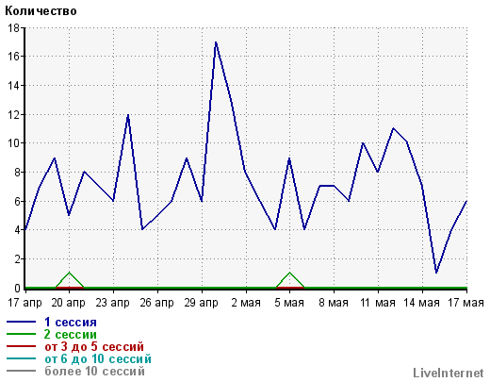490x382 pixels.
Task: Click the gray legend line более 10 сессий
Action: [21, 371]
